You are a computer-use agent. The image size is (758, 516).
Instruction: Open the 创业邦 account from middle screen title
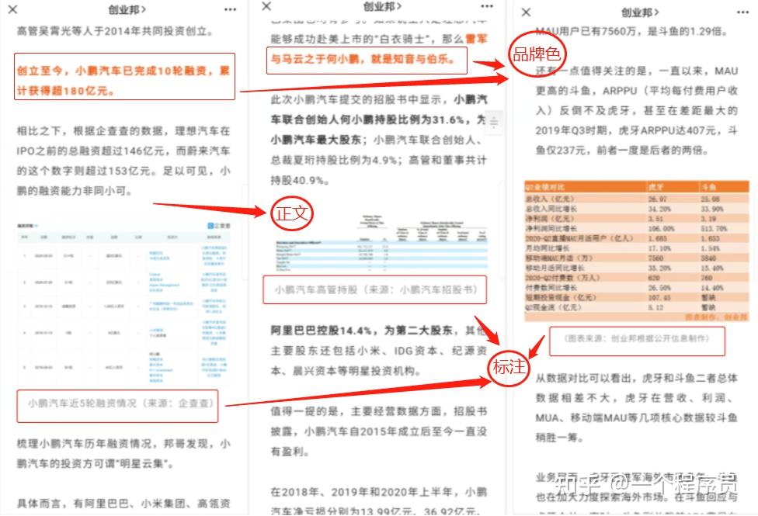pos(382,6)
